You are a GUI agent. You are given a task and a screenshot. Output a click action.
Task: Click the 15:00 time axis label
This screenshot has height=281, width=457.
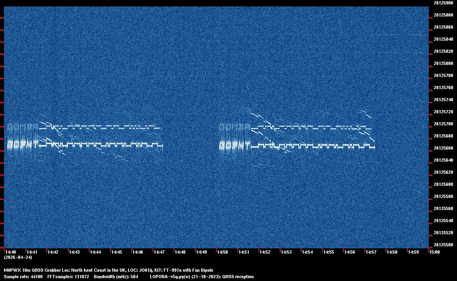434,252
